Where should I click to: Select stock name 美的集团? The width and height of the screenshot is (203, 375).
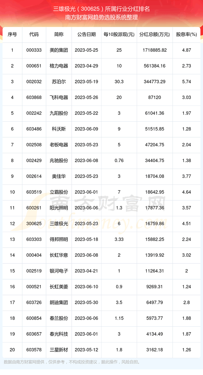point(59,50)
